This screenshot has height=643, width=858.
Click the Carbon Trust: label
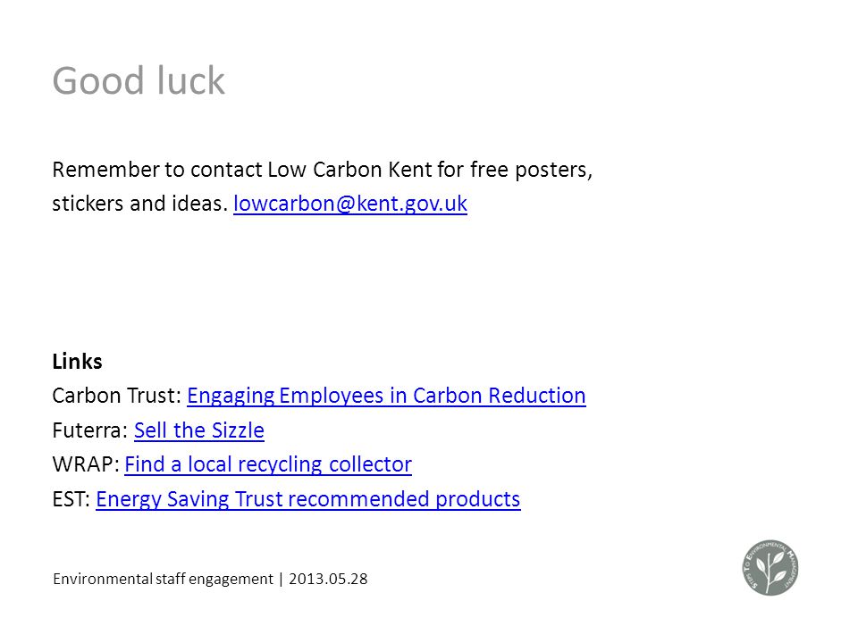(x=116, y=396)
